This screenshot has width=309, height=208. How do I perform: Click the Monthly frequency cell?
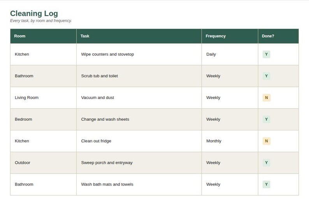[x=230, y=141]
